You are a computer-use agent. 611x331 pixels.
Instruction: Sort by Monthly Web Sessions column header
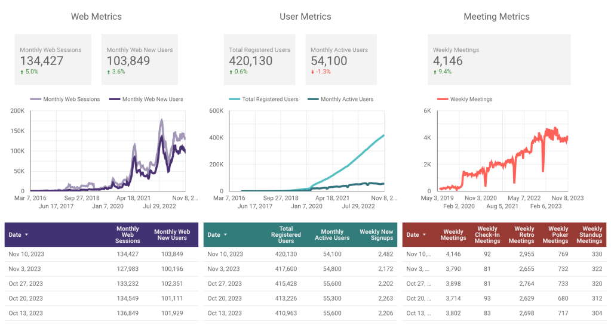[x=127, y=235]
